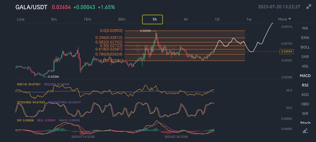Screen dimensions: 316x142
Task: Toggle the OBV indicator
Action: pyautogui.click(x=305, y=104)
